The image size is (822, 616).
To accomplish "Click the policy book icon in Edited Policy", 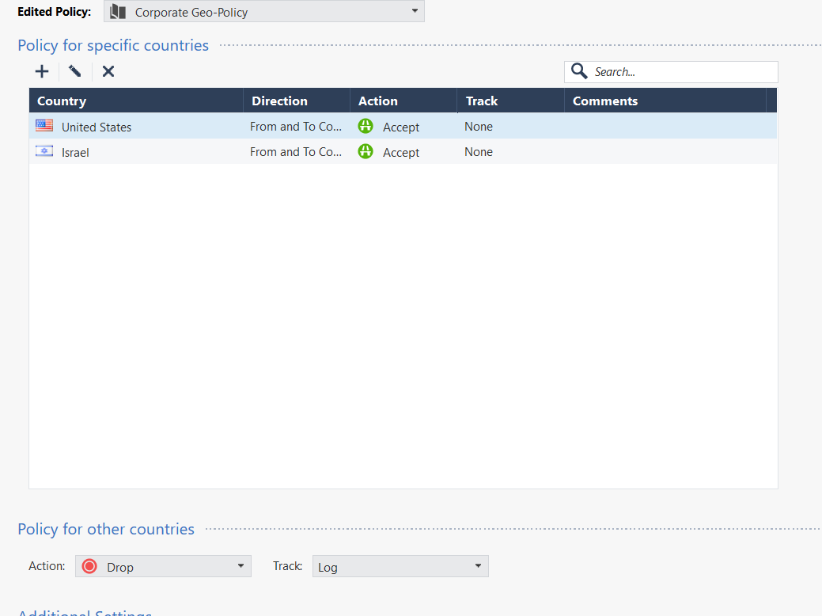I will tap(118, 12).
